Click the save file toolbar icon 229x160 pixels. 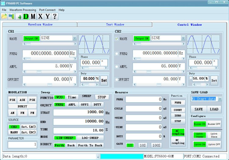11,17
